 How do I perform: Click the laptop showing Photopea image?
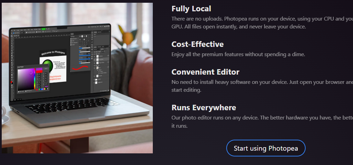tap(77, 78)
